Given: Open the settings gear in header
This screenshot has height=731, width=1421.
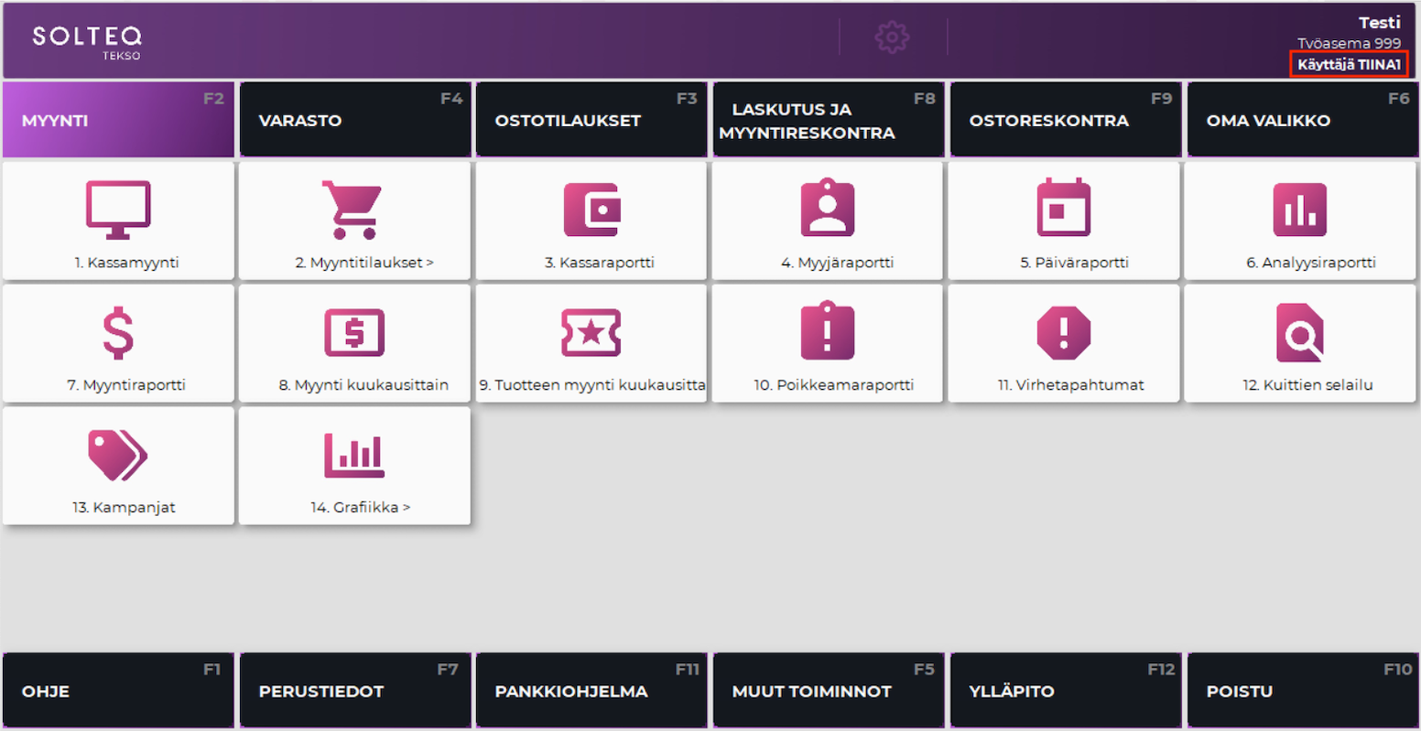Looking at the screenshot, I should 892,38.
